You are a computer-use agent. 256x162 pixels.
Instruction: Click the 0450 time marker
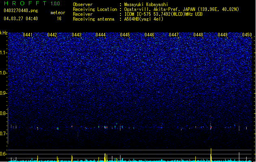click(247, 35)
